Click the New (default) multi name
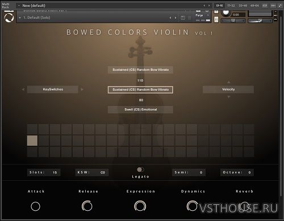This screenshot has width=284, height=221. (x=34, y=6)
